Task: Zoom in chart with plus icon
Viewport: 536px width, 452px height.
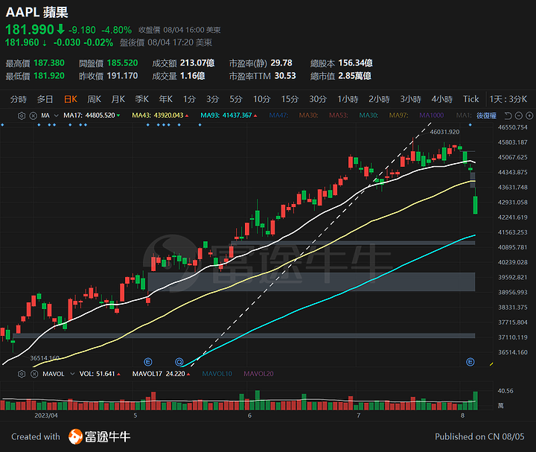Action: (x=529, y=115)
